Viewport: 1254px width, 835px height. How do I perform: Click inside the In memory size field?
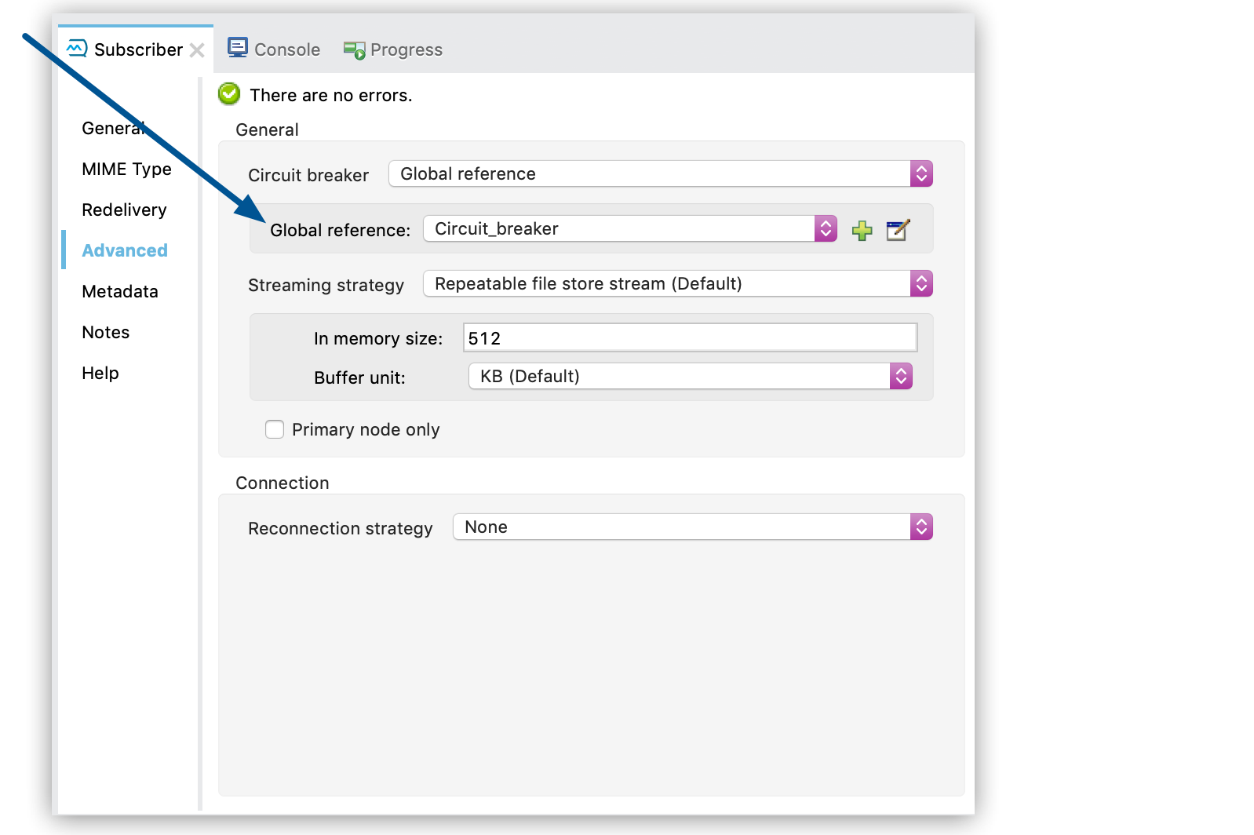tap(689, 337)
